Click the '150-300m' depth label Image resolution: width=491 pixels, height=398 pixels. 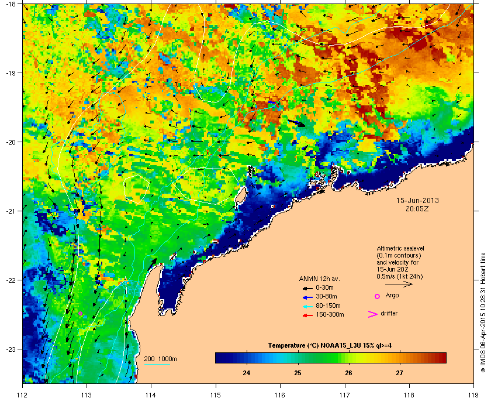coord(330,314)
